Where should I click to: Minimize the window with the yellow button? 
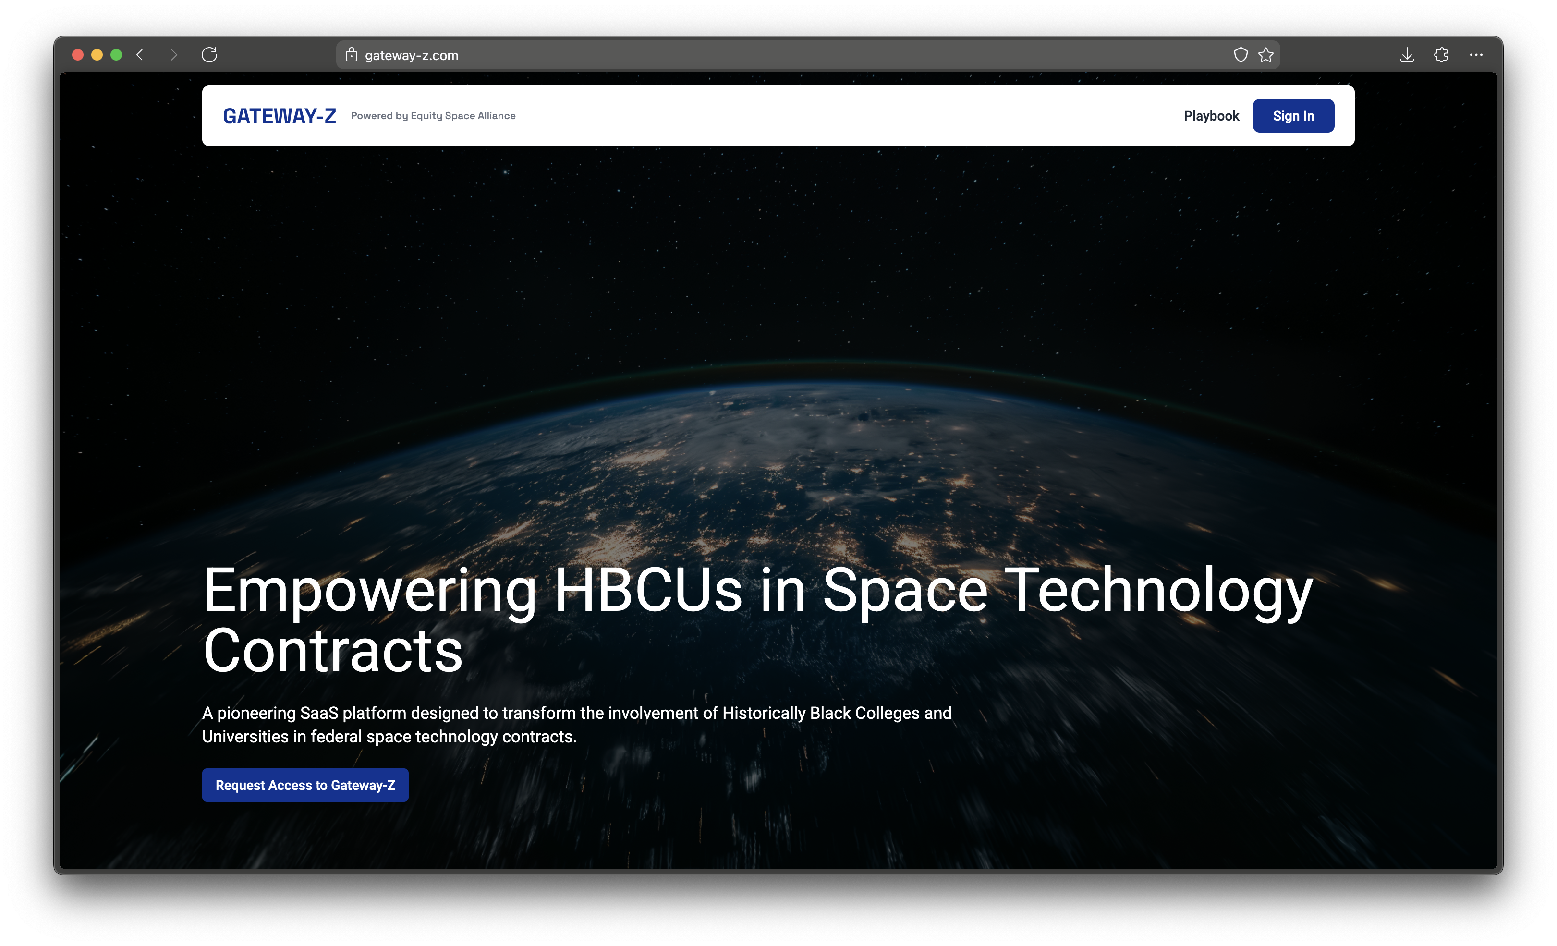tap(97, 55)
